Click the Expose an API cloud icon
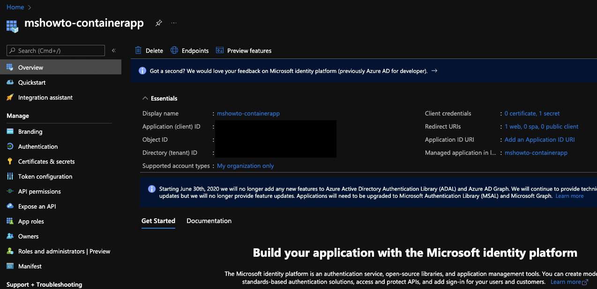Image resolution: width=597 pixels, height=289 pixels. click(10, 206)
